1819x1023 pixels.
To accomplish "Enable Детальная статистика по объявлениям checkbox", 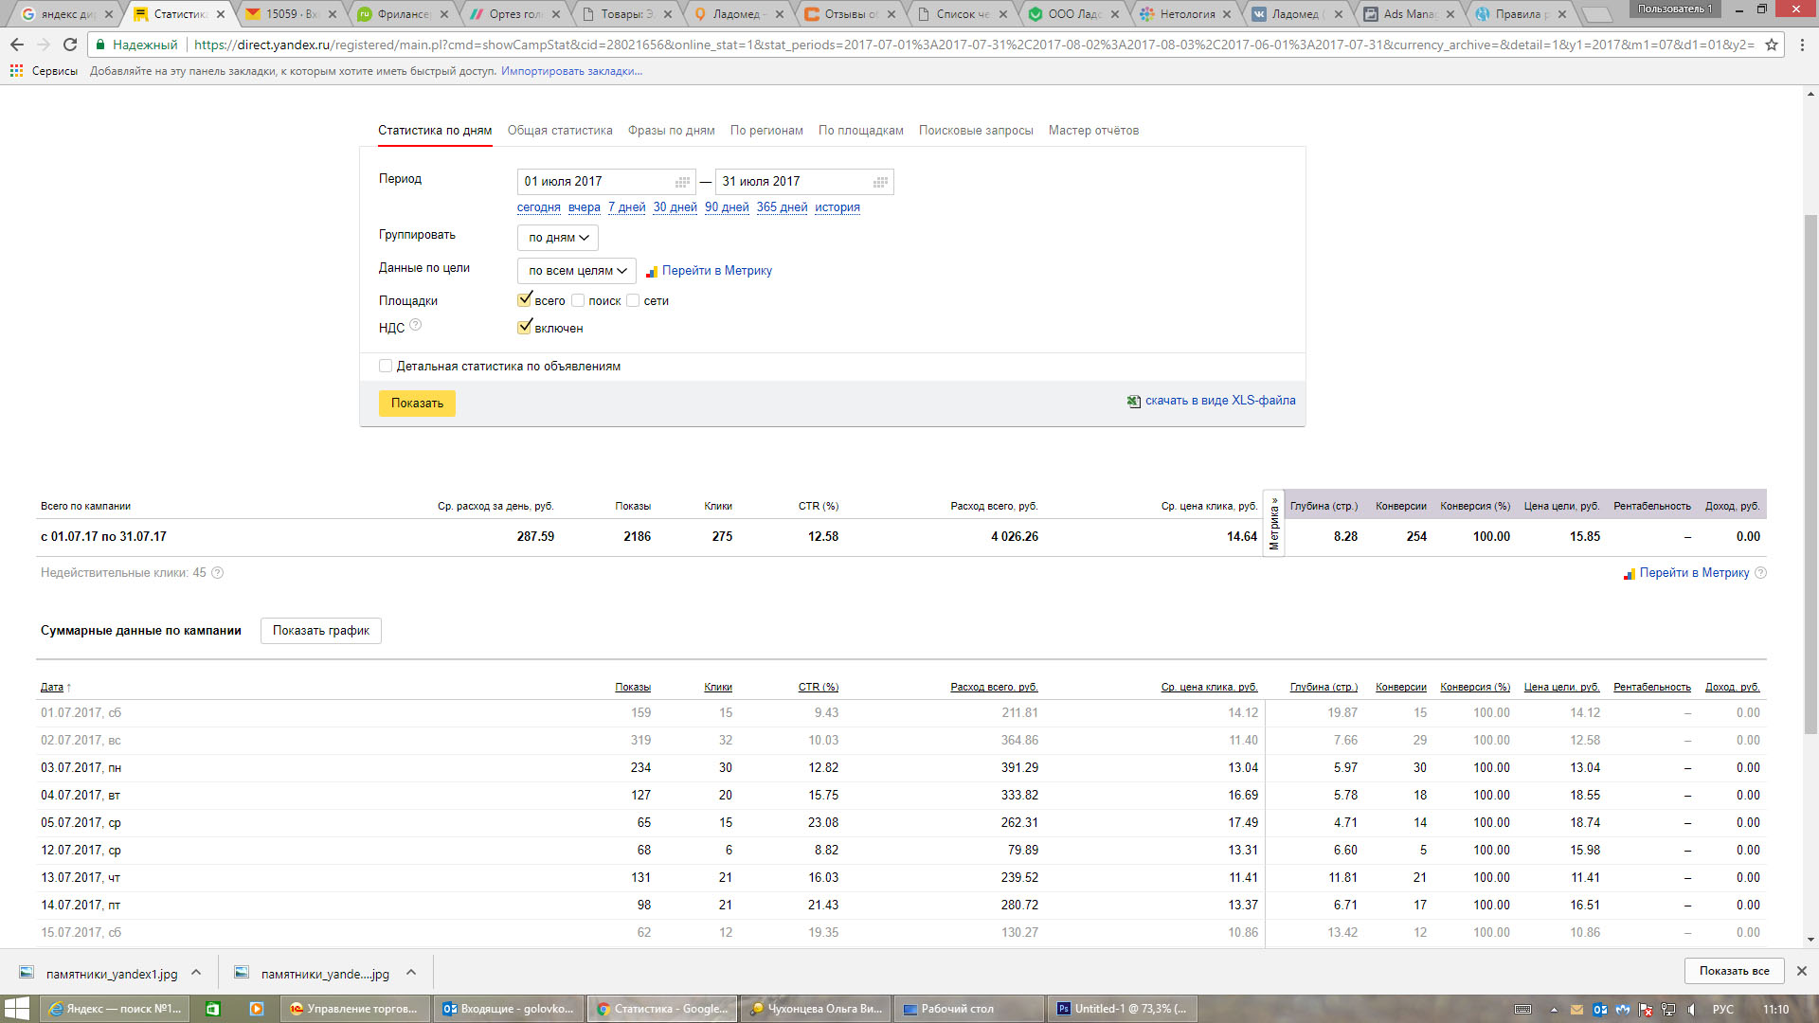I will [x=386, y=366].
